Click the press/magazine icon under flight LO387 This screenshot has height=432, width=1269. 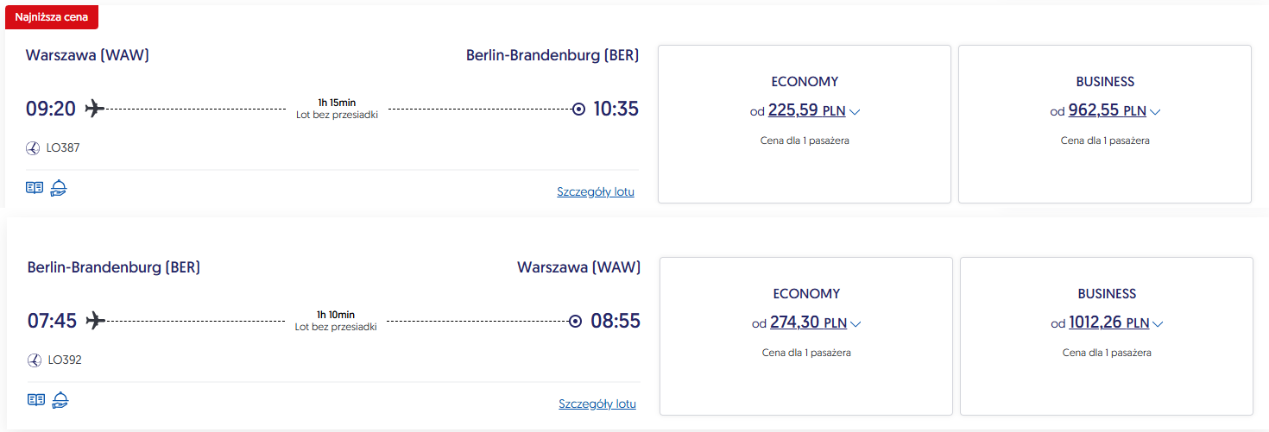pyautogui.click(x=34, y=188)
